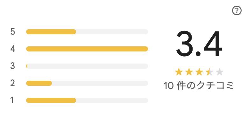Select the first yellow rating star
247x115 pixels.
(x=179, y=72)
